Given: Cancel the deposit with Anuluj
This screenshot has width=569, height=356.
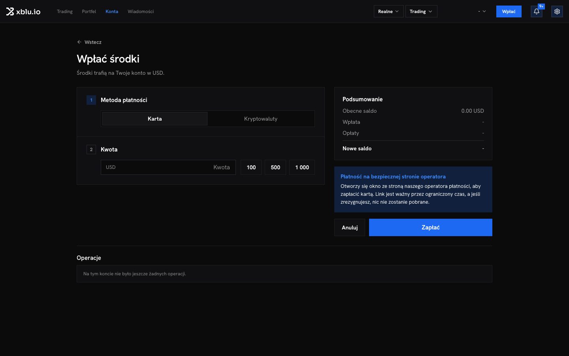Looking at the screenshot, I should [350, 227].
